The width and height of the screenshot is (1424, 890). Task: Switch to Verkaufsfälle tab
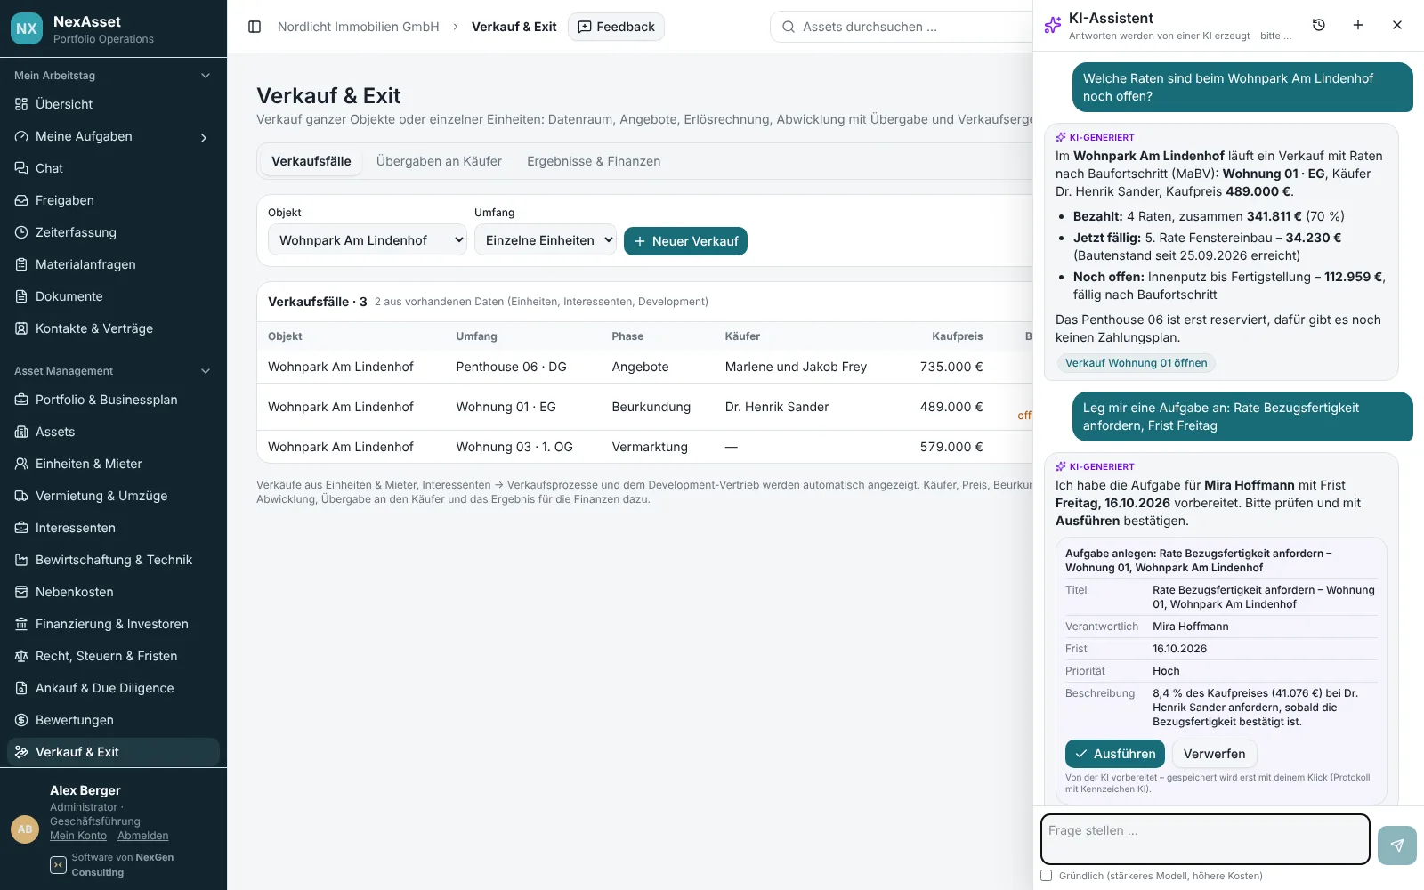pos(311,161)
